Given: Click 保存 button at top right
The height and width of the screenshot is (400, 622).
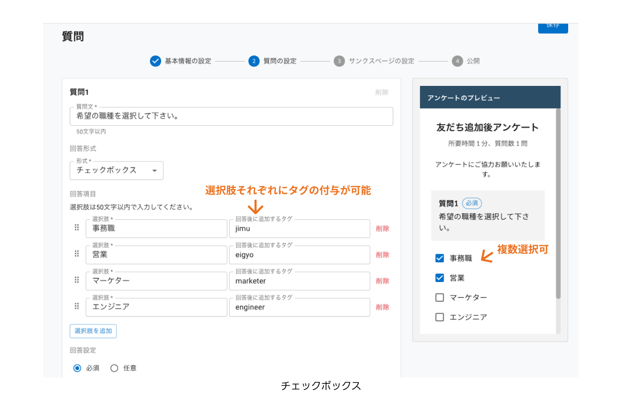Looking at the screenshot, I should tap(553, 27).
